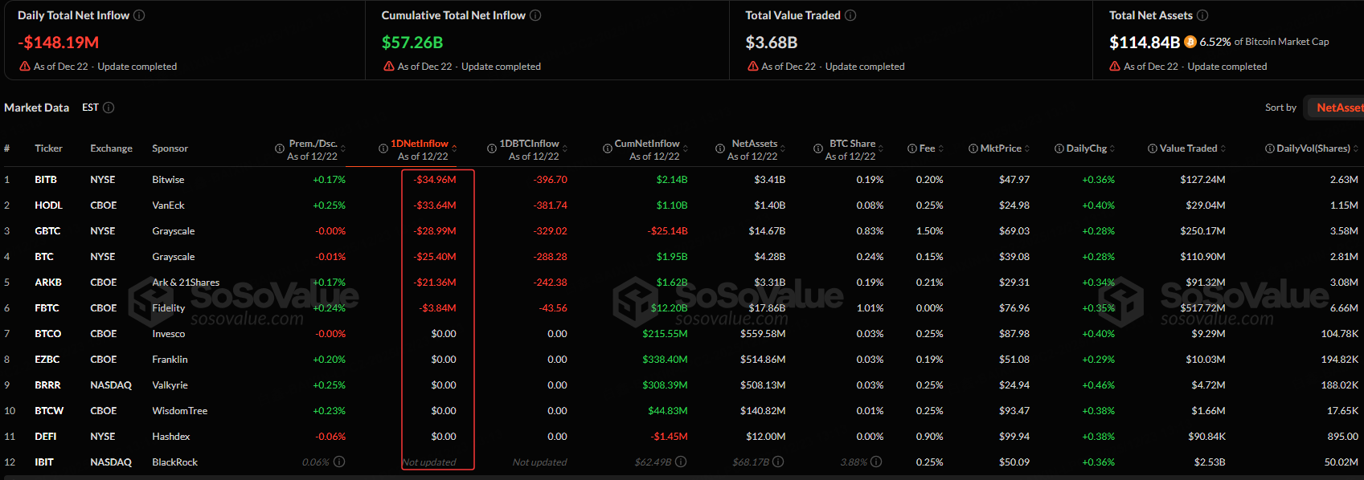Click info icon before DailyVol(Shares) header

pyautogui.click(x=1270, y=148)
